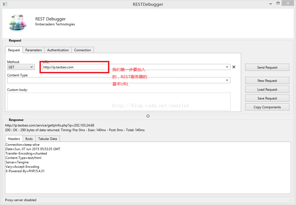Close the RESTDebugger window
The image size is (296, 205).
pyautogui.click(x=288, y=3)
